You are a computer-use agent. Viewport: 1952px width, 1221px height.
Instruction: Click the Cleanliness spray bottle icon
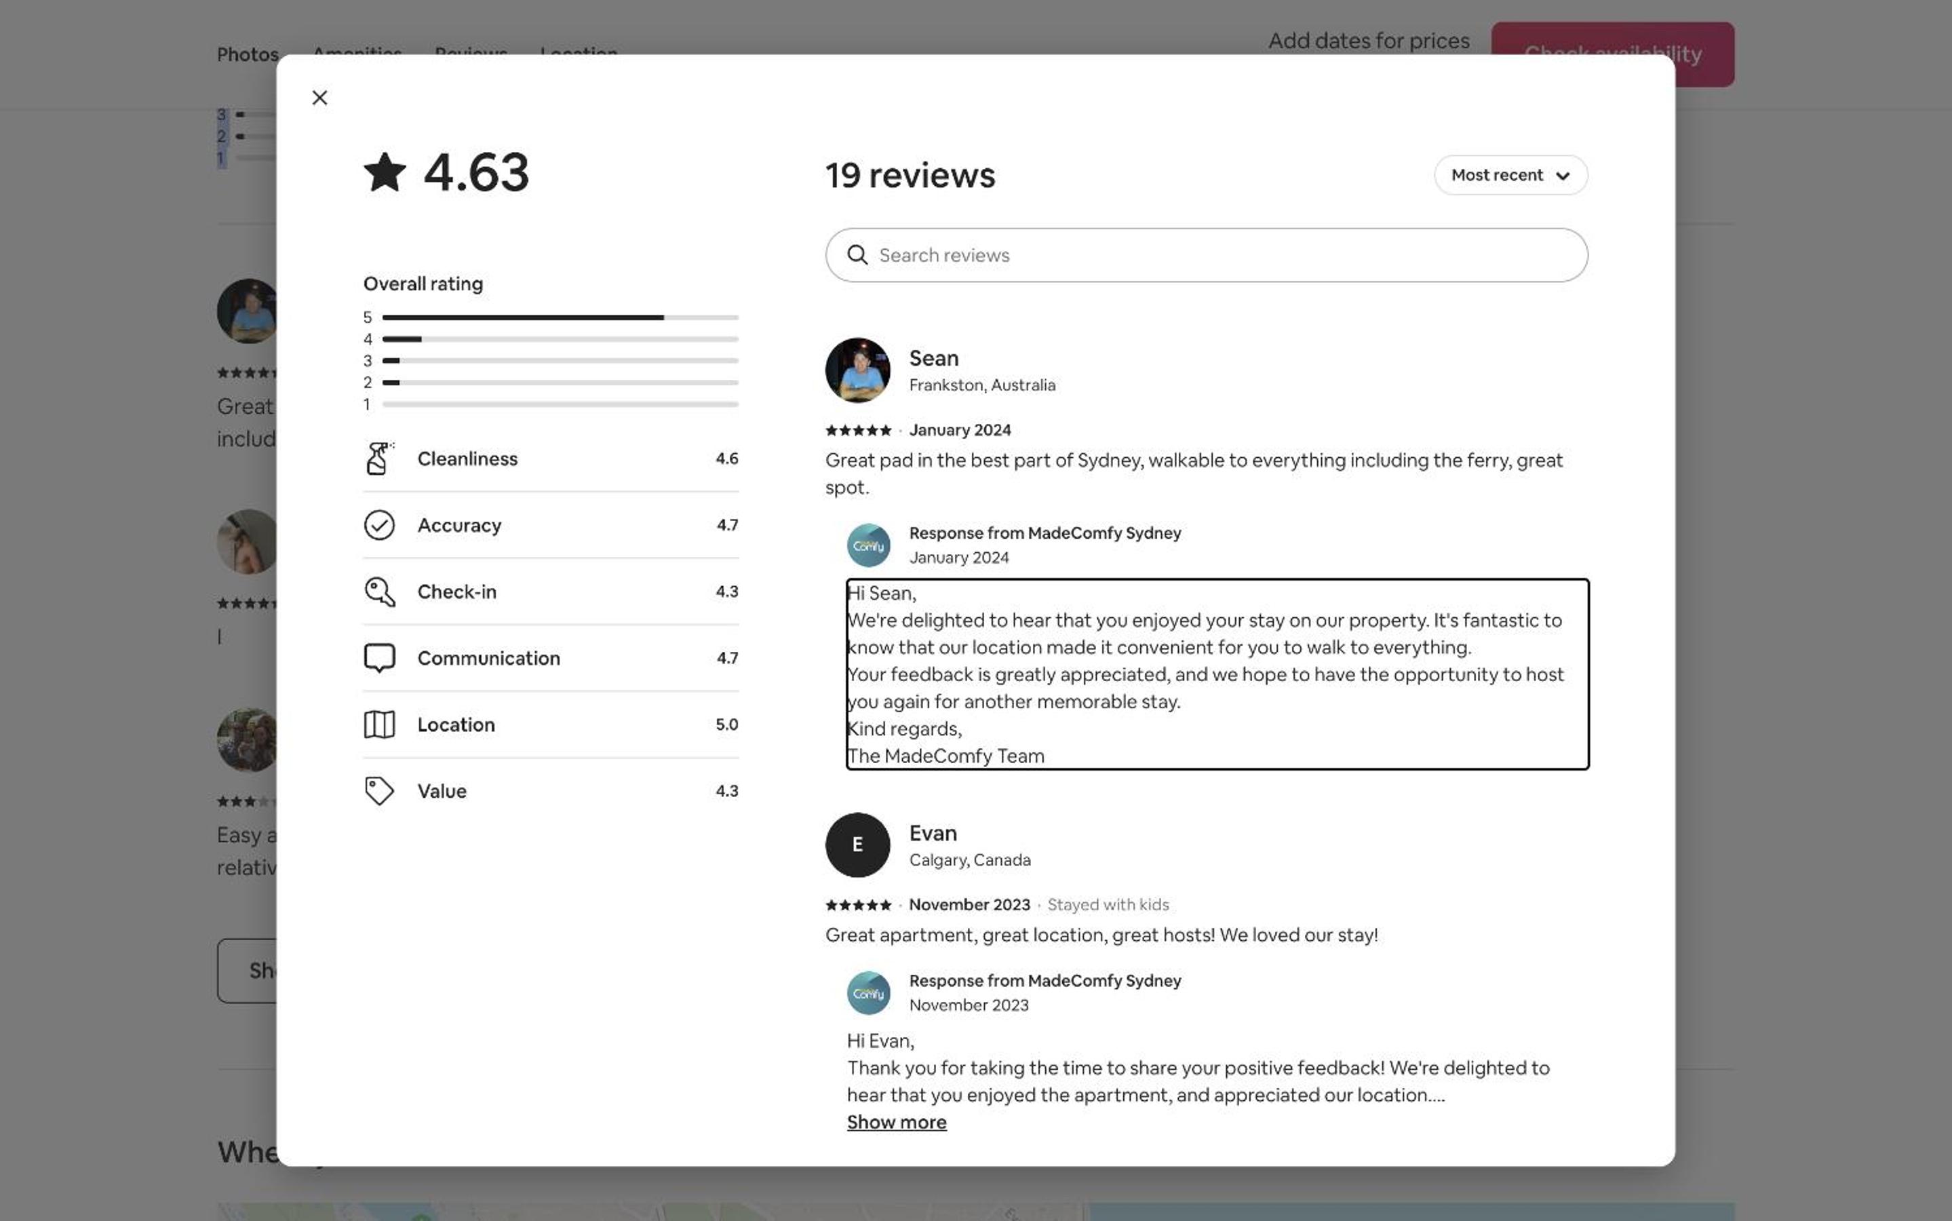(x=379, y=458)
